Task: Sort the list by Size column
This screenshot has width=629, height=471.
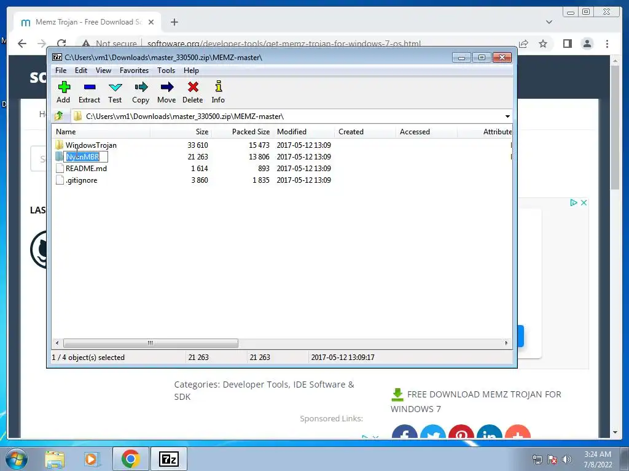Action: [x=181, y=132]
